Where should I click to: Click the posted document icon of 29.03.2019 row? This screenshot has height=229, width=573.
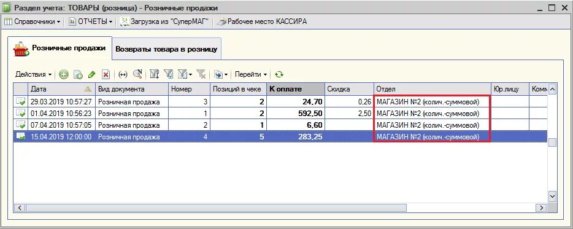click(20, 101)
